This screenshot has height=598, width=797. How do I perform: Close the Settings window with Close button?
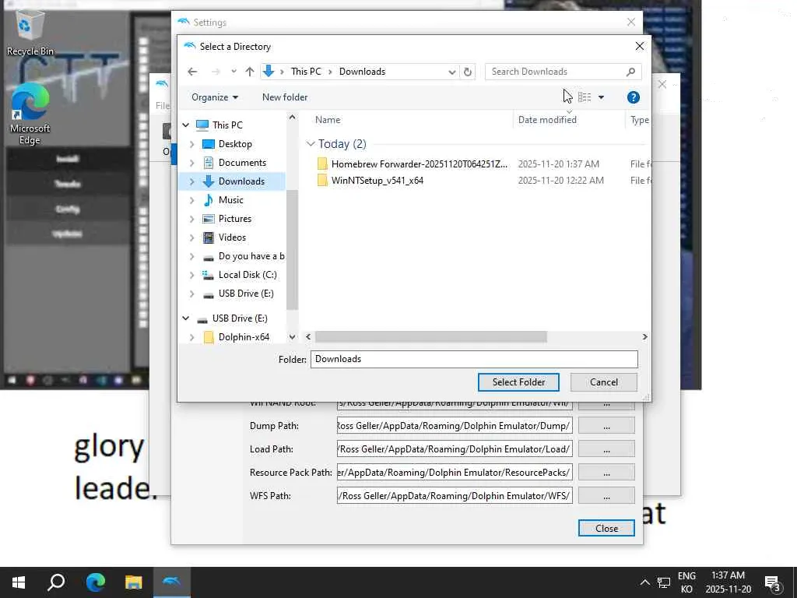click(606, 529)
